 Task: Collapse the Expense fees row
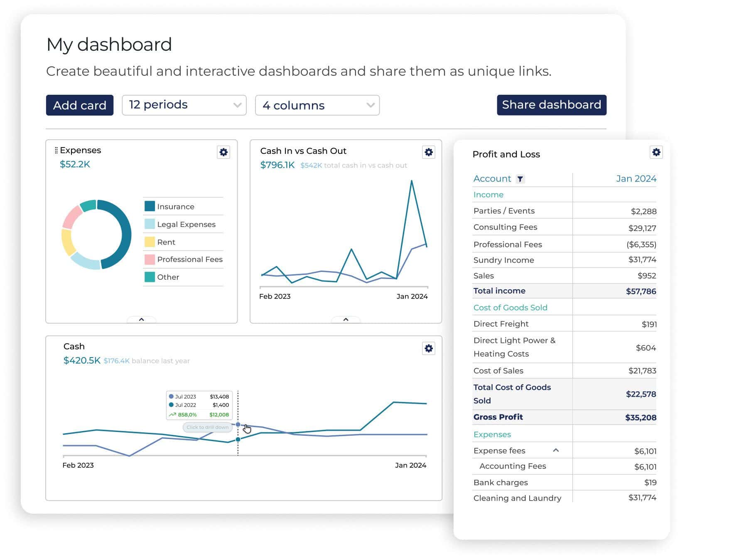[556, 450]
